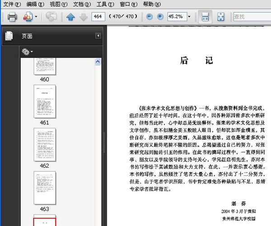Image resolution: width=271 pixels, height=226 pixels.
Task: Select page 463 thumbnail
Action: (45, 188)
